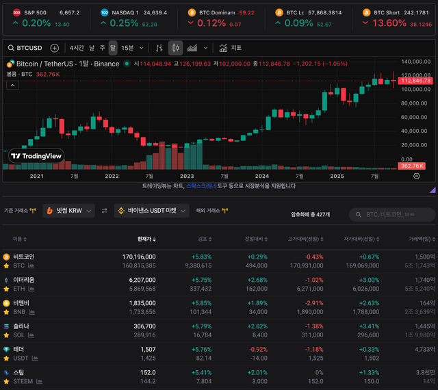Click the NASDAQ 100 ticker badge

[x=105, y=12]
